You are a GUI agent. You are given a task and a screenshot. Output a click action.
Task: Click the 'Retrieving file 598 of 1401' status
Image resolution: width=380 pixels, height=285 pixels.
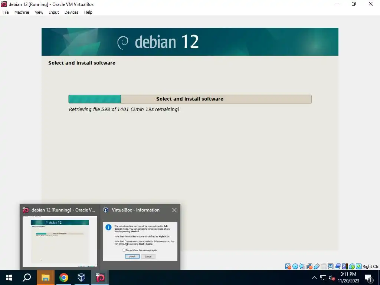[124, 109]
